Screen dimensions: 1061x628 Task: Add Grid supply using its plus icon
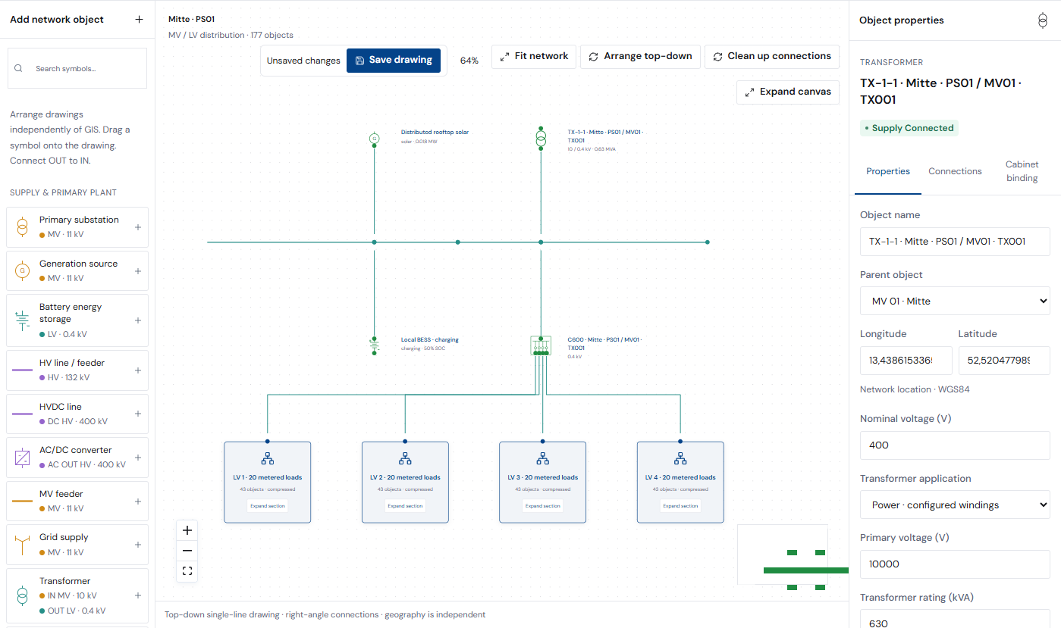pos(137,545)
